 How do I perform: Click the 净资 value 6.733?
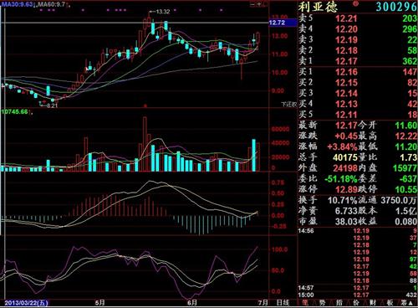[x=346, y=211]
